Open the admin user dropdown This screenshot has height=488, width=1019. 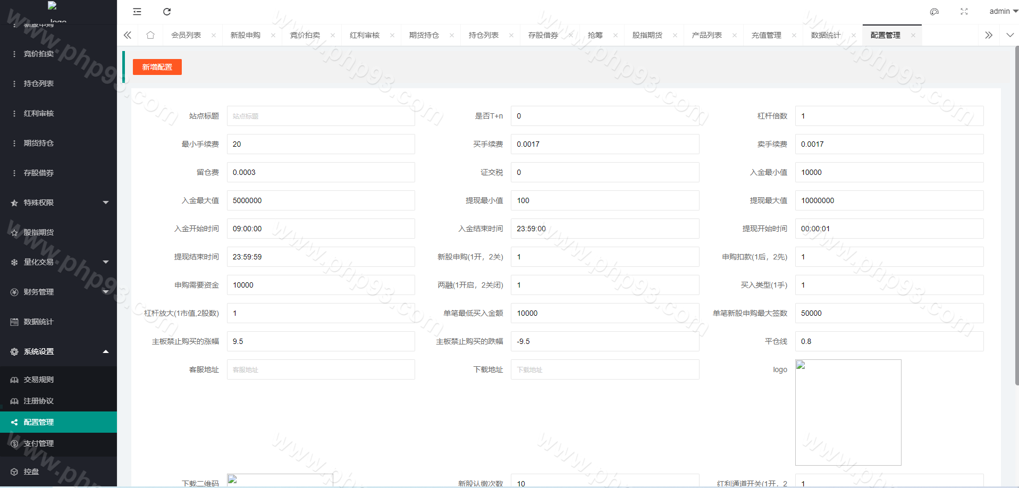pyautogui.click(x=1003, y=11)
